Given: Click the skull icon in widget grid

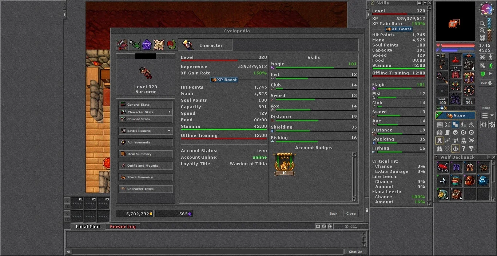Looking at the screenshot, I should (x=456, y=133).
